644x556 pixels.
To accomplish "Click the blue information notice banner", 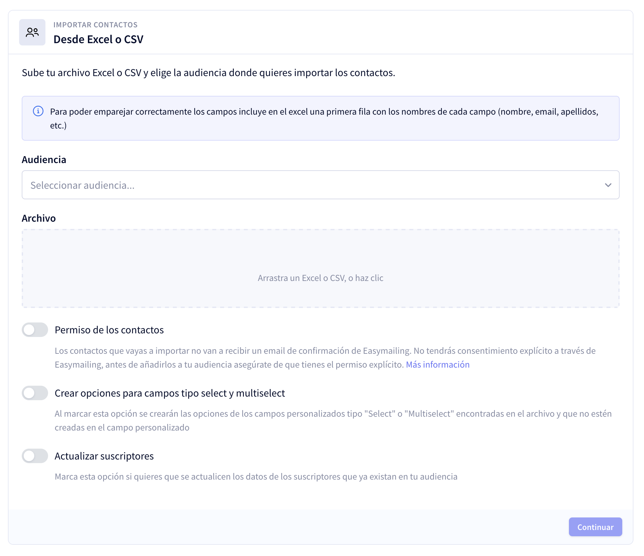I will (321, 118).
